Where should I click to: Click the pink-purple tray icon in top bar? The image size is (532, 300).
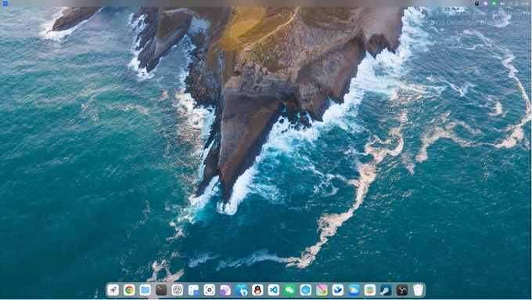(485, 3)
